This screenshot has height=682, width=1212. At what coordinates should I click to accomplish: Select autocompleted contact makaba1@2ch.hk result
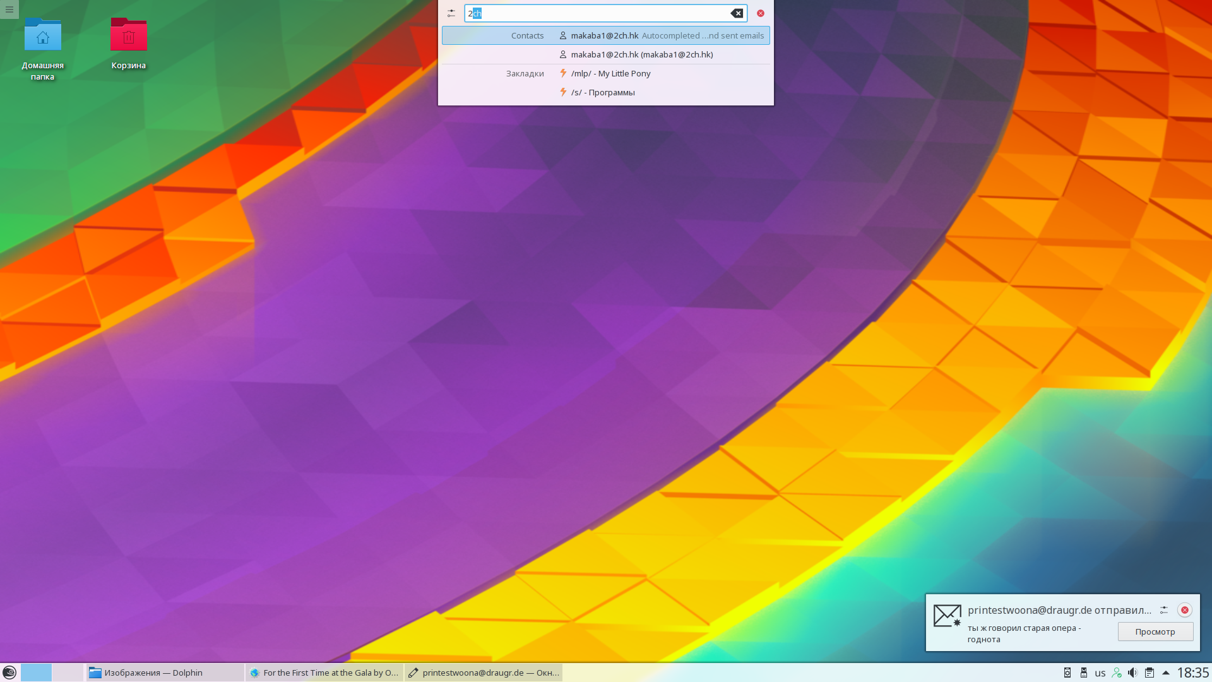(606, 35)
